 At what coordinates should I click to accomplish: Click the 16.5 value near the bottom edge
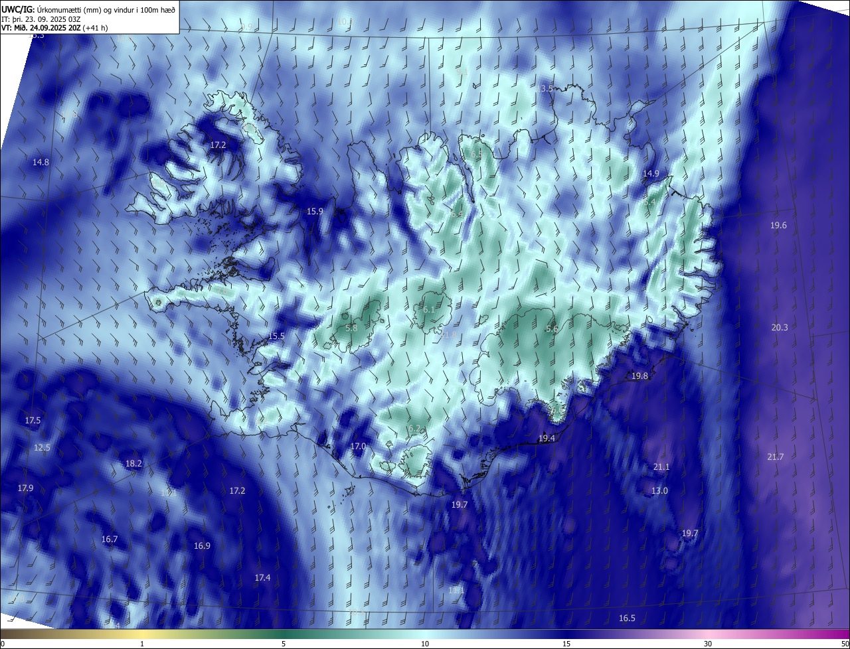coord(627,618)
